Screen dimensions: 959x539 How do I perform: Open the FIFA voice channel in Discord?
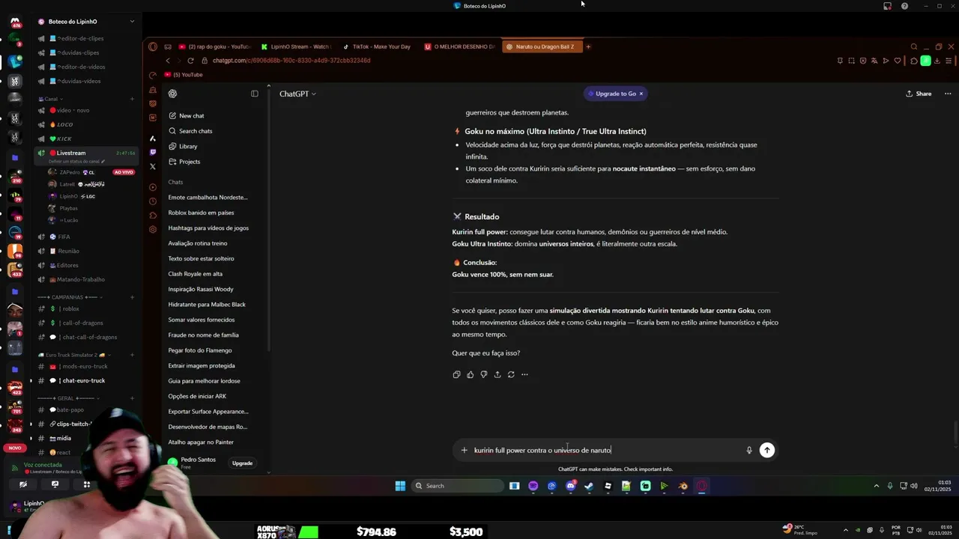(x=64, y=237)
